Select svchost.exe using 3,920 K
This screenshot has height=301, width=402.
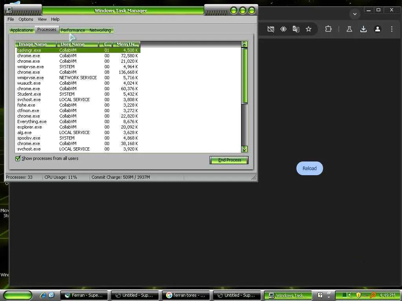pos(78,149)
